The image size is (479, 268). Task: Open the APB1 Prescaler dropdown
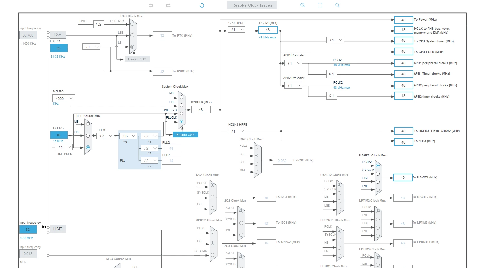[x=293, y=63]
